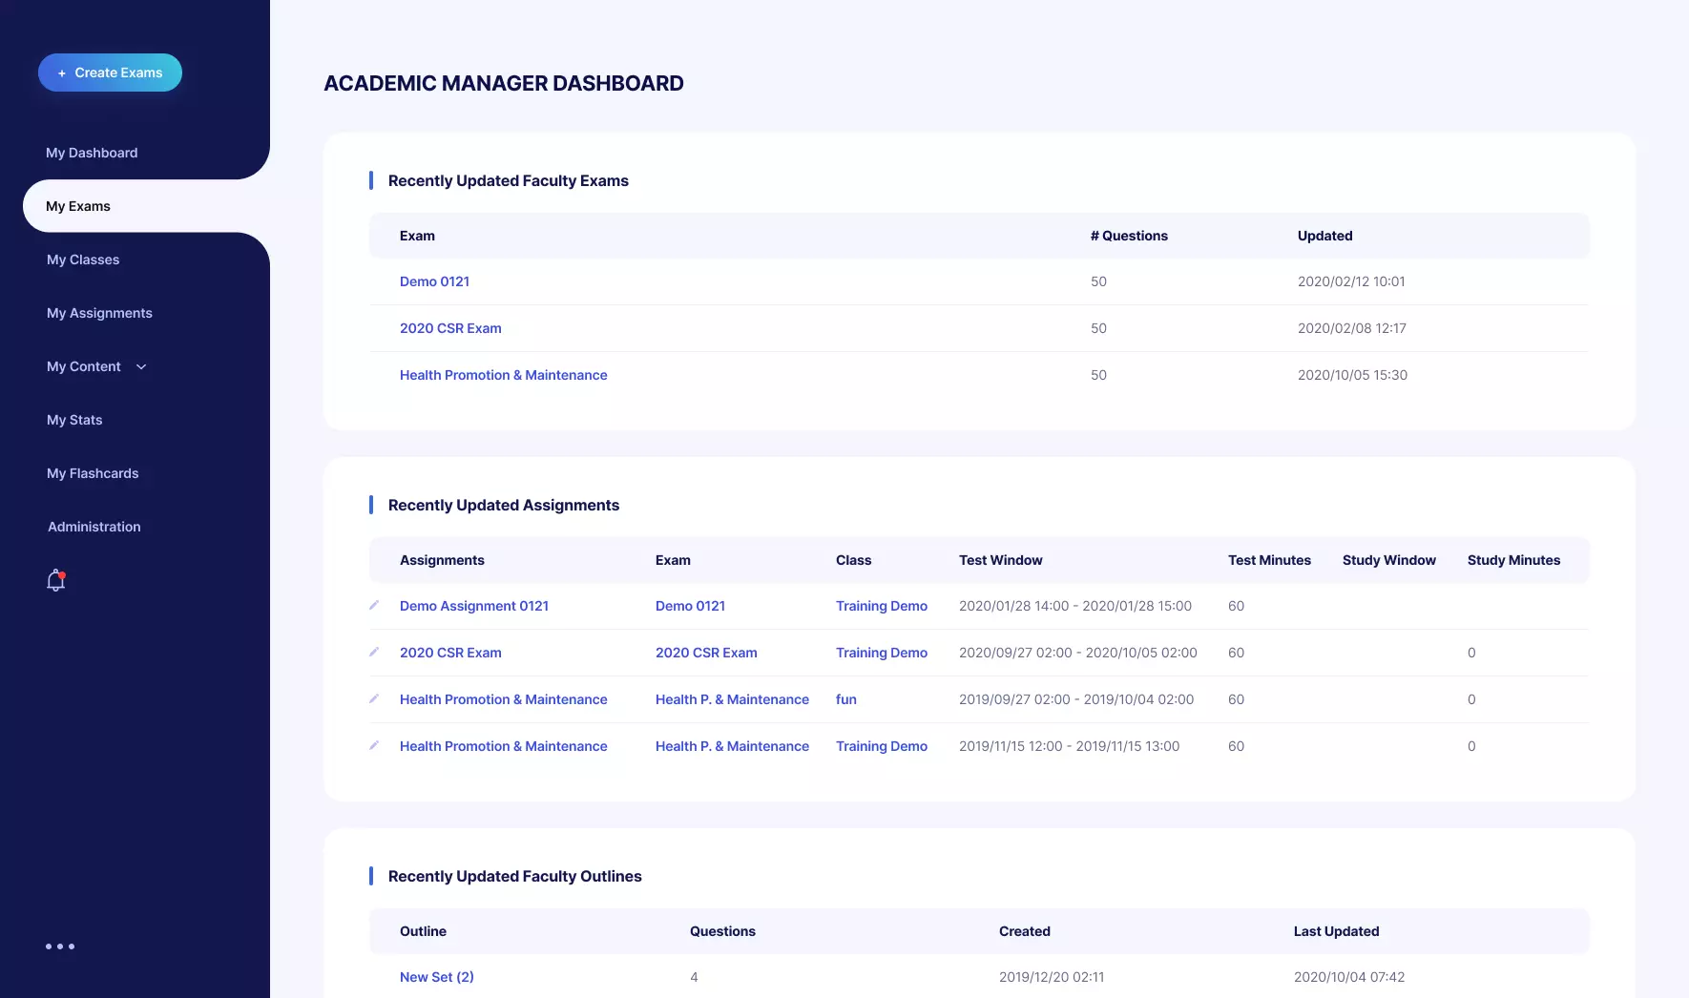Click the Updated column header
Image resolution: width=1689 pixels, height=998 pixels.
pos(1324,236)
